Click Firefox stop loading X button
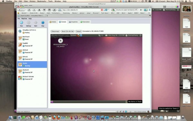This screenshot has height=121, width=193. tap(34, 10)
